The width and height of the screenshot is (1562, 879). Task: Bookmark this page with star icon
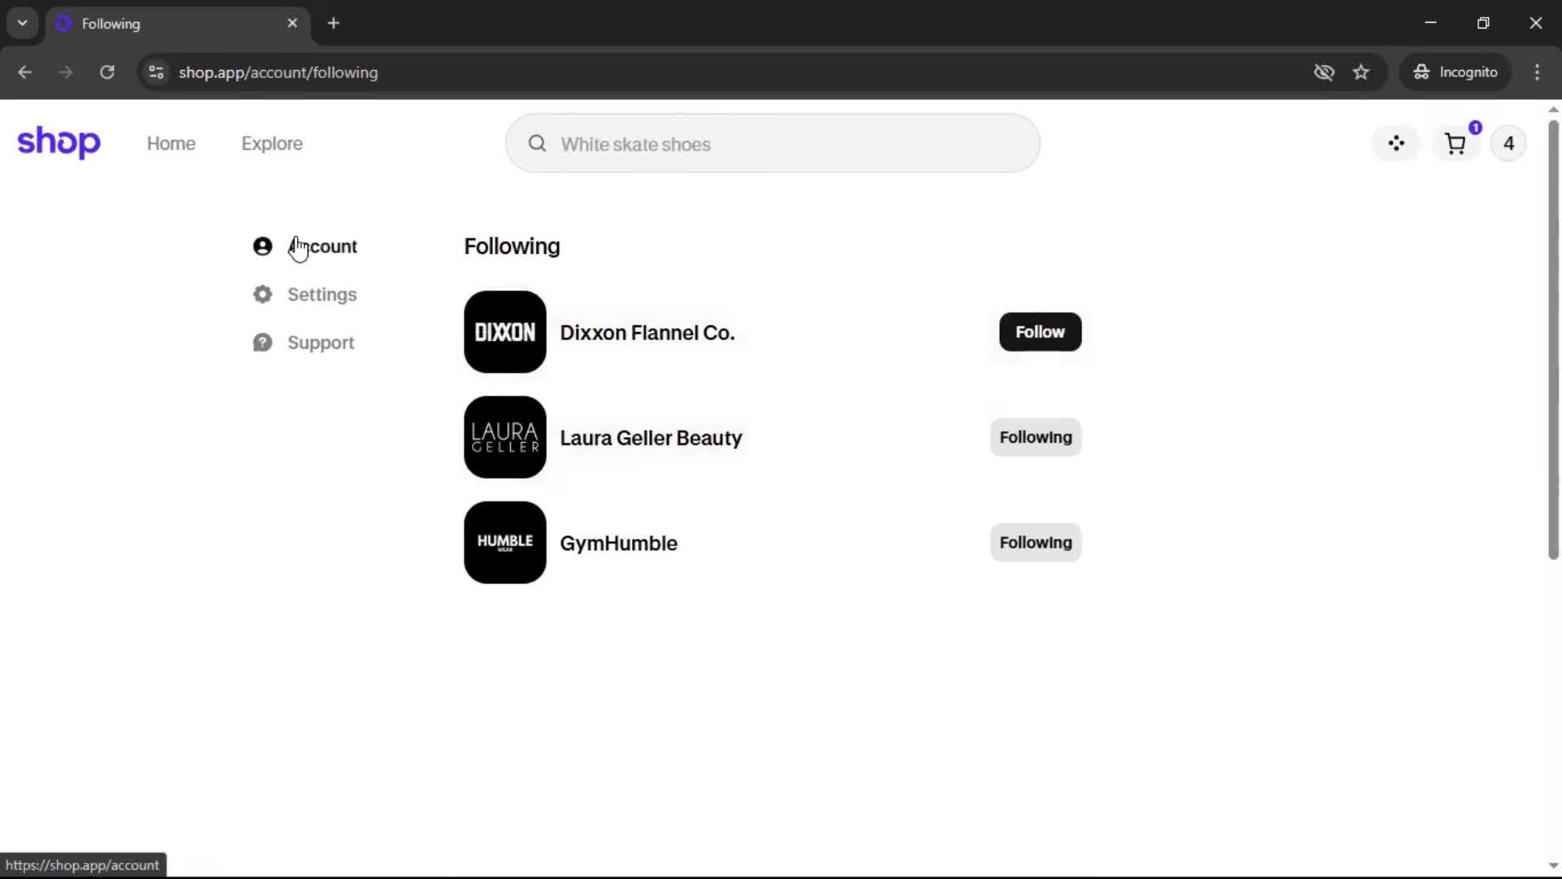click(x=1361, y=72)
